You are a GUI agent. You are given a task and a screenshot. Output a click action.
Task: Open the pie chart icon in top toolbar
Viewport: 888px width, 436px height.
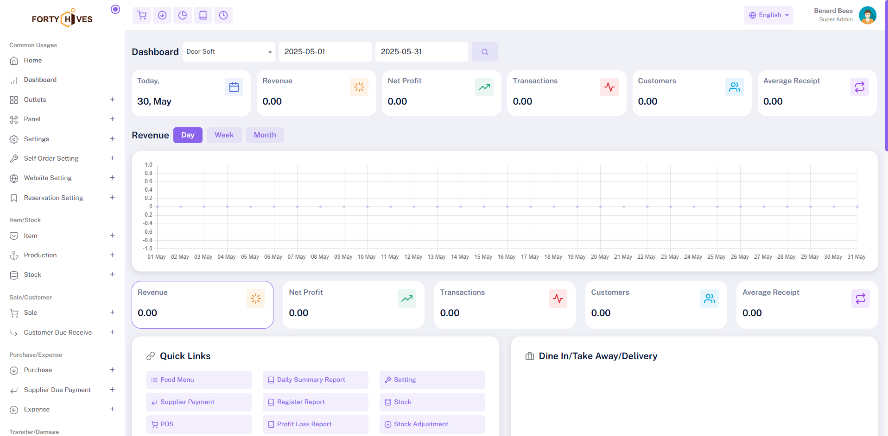coord(183,15)
